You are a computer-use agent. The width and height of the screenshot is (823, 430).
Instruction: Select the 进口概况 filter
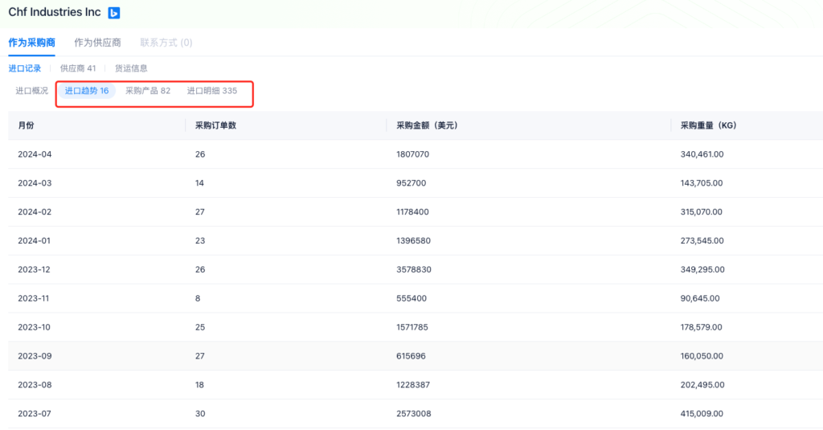click(32, 91)
